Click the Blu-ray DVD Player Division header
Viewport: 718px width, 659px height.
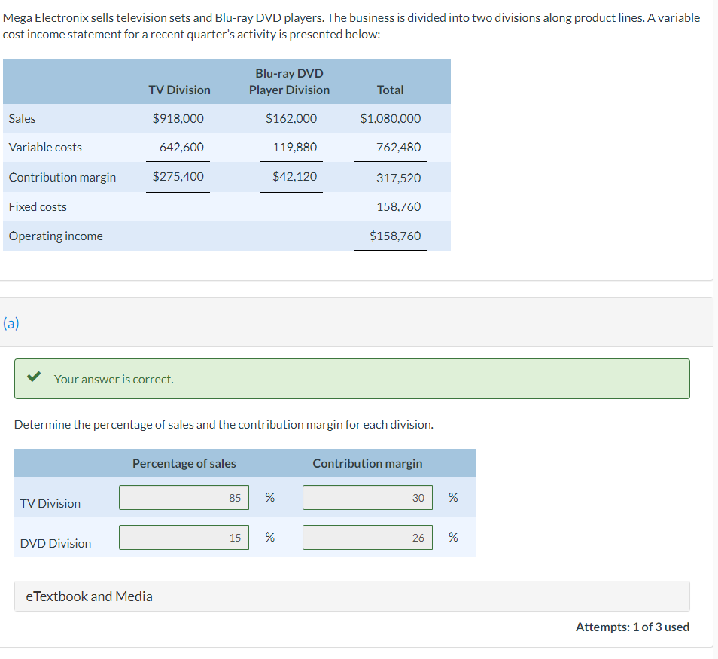[290, 81]
